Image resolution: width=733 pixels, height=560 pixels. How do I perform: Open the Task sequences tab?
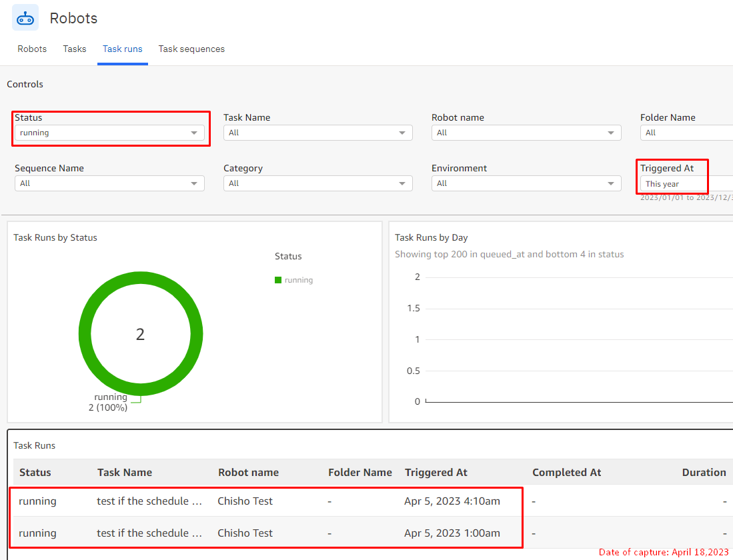click(191, 49)
